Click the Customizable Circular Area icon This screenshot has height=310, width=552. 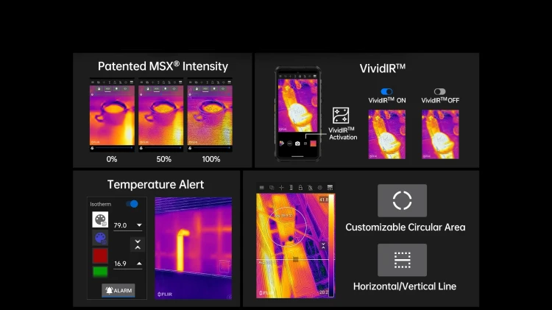click(402, 200)
